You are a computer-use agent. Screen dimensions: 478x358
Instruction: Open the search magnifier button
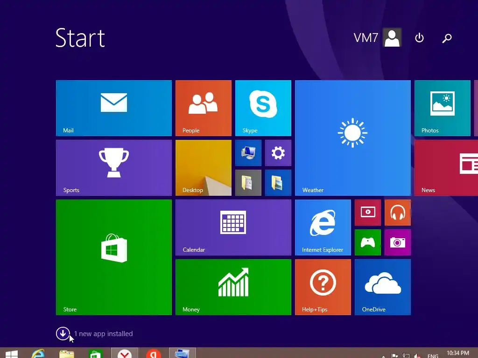pos(447,38)
